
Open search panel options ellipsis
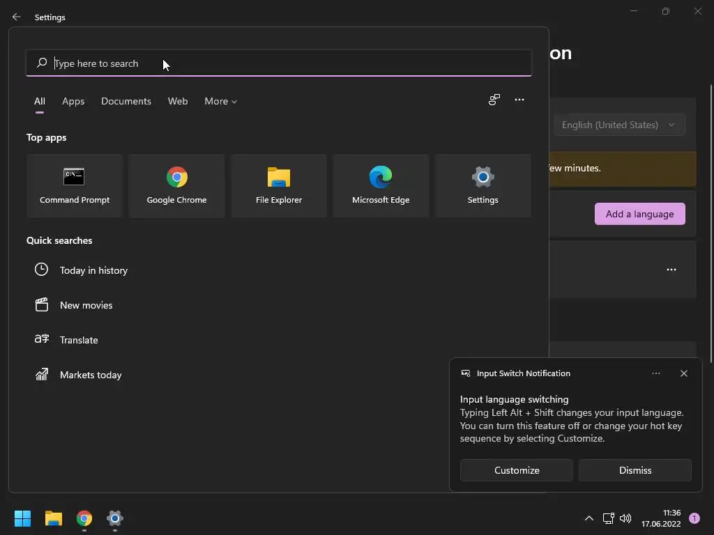click(519, 100)
